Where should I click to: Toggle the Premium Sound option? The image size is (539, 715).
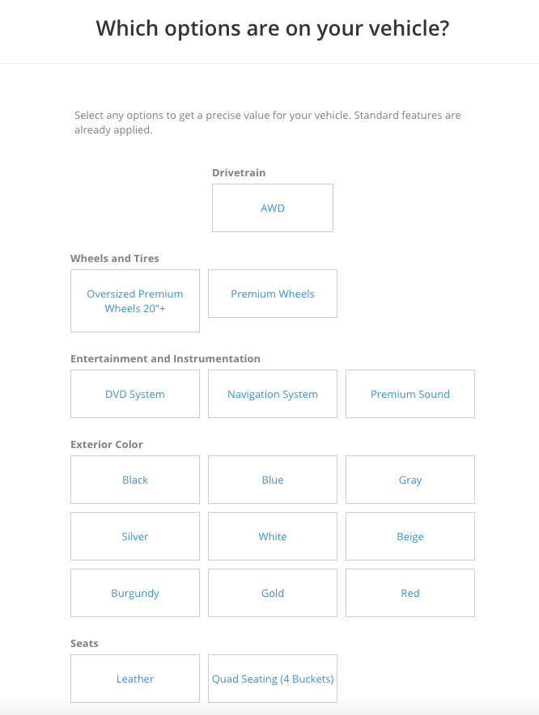410,394
